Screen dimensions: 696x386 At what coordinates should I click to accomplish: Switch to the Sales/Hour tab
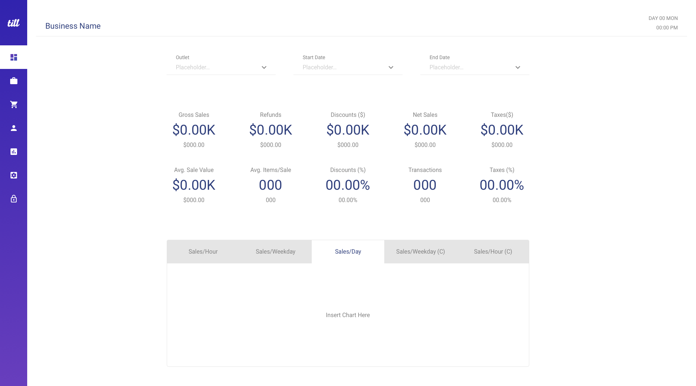tap(203, 252)
